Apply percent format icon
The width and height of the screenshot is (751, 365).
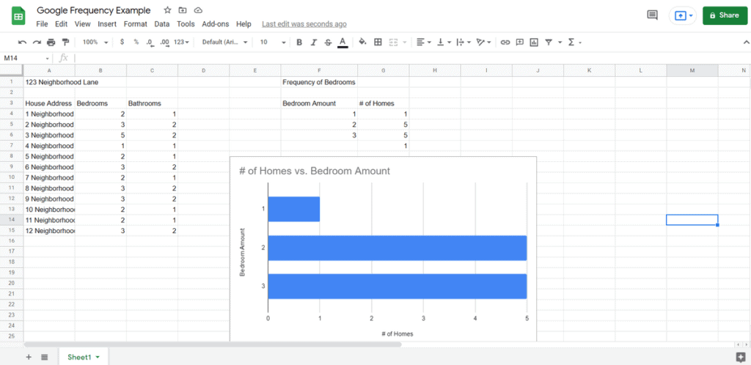click(136, 42)
